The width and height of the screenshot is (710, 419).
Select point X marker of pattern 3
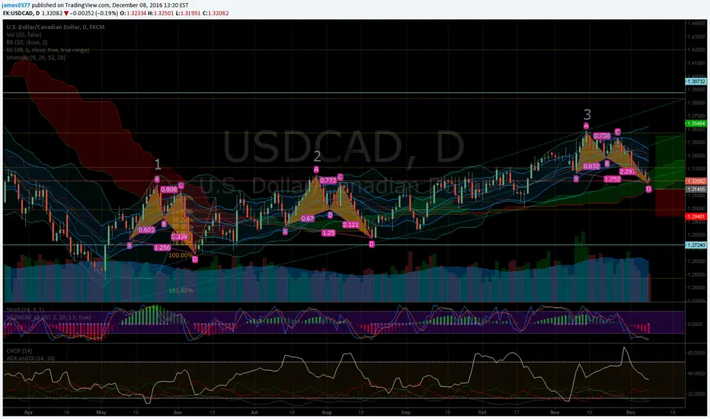(x=576, y=179)
